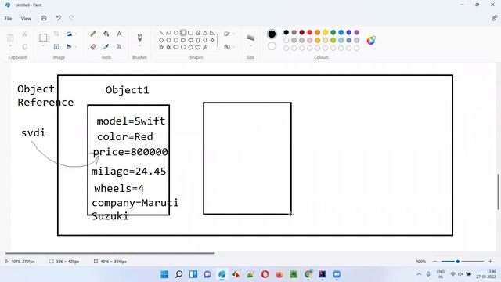Click the taskbar clock and date
The height and width of the screenshot is (282, 501).
coord(486,274)
